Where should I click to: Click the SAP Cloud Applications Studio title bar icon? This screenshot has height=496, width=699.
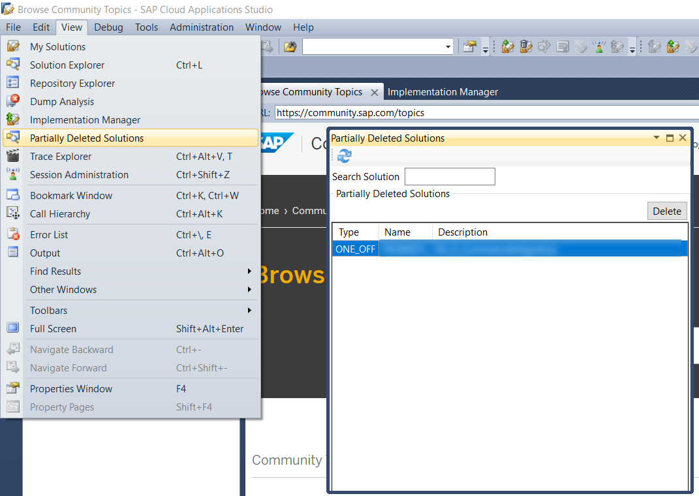8,9
